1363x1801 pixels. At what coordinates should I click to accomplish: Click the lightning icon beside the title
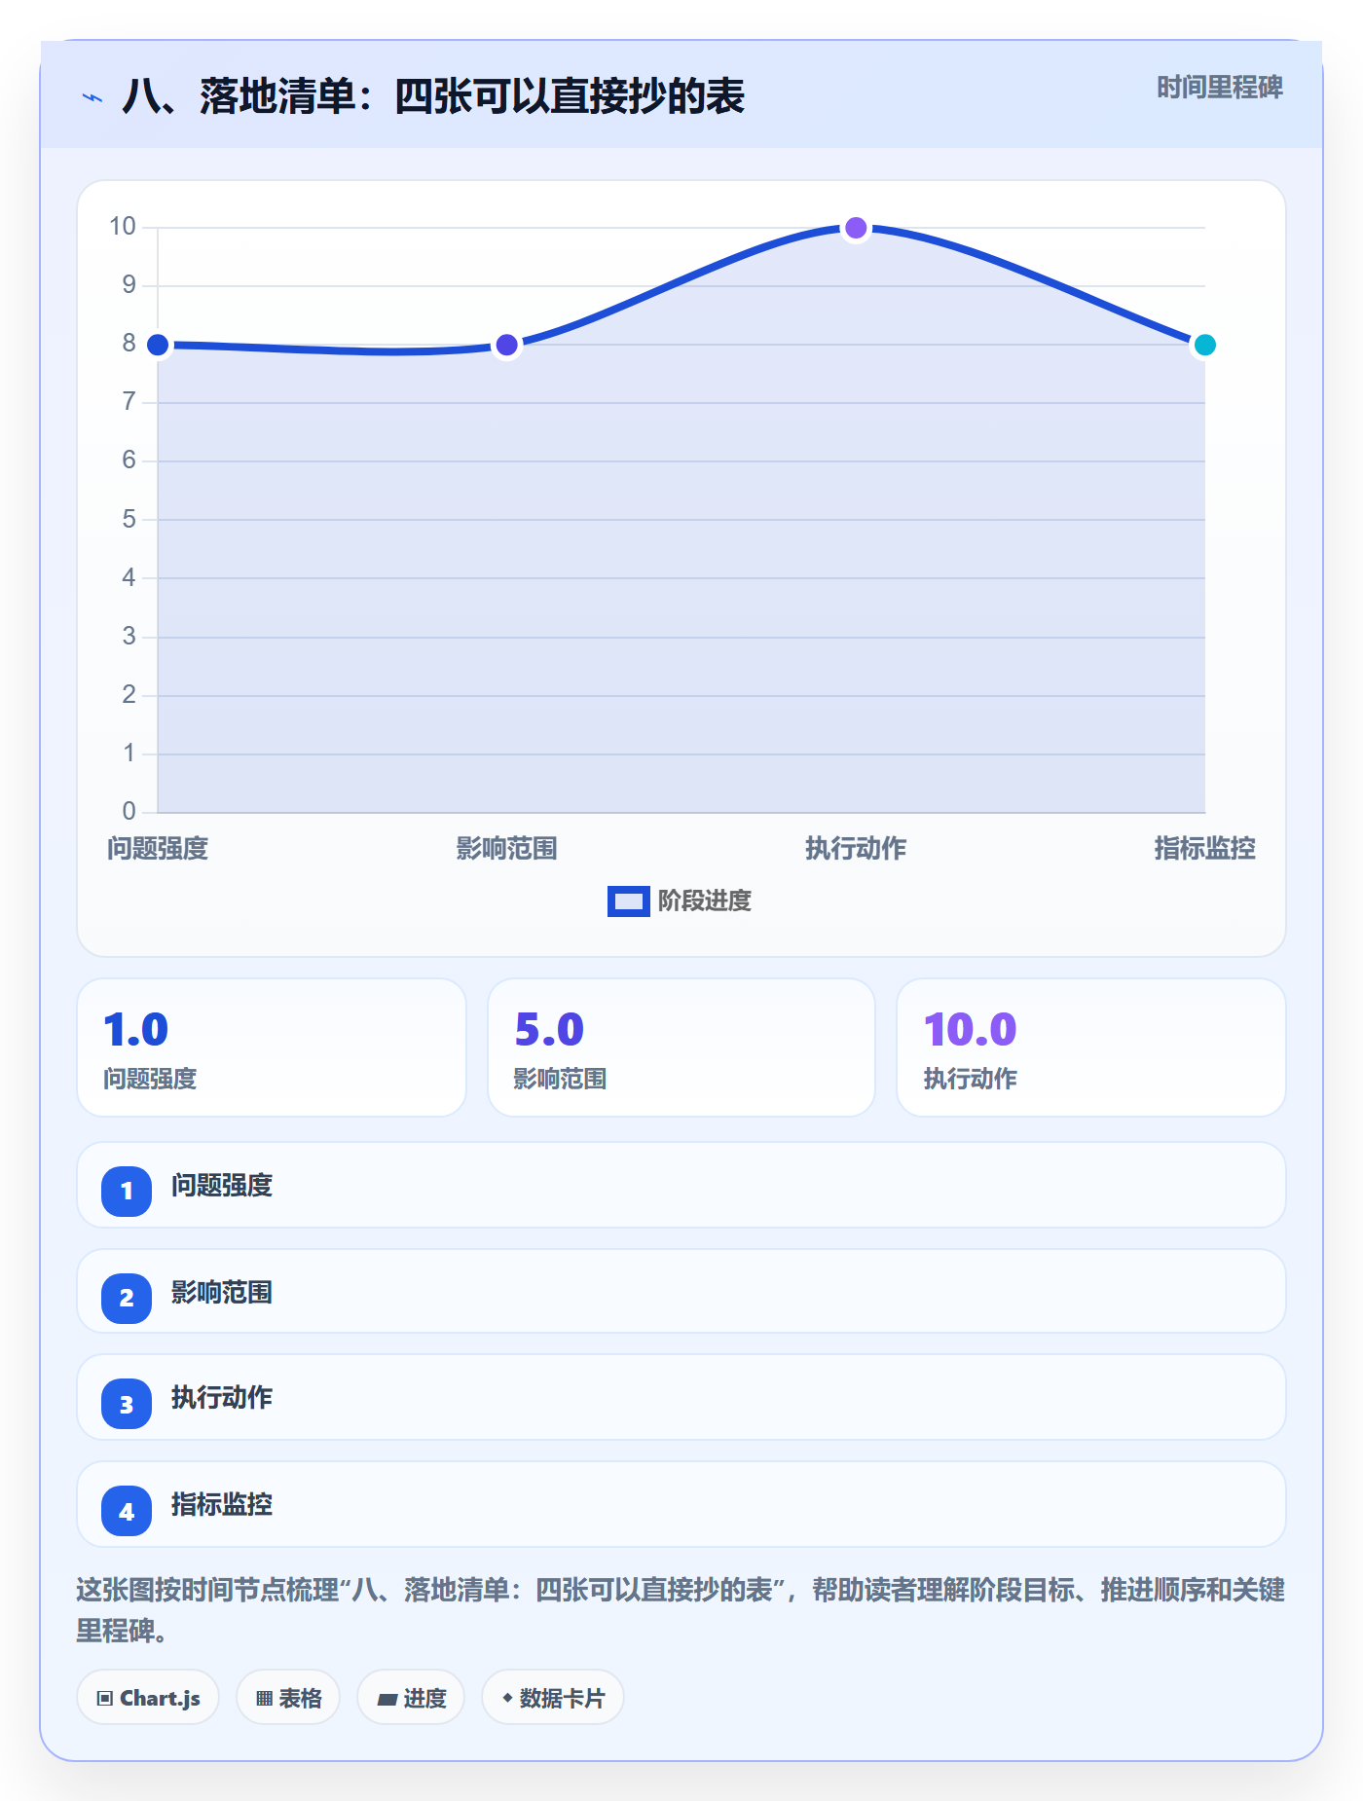[x=92, y=97]
